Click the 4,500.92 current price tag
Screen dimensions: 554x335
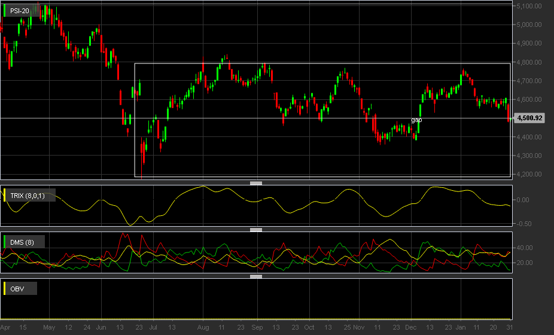[529, 118]
